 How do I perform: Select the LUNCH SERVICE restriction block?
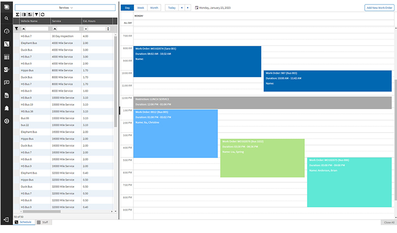click(x=263, y=102)
